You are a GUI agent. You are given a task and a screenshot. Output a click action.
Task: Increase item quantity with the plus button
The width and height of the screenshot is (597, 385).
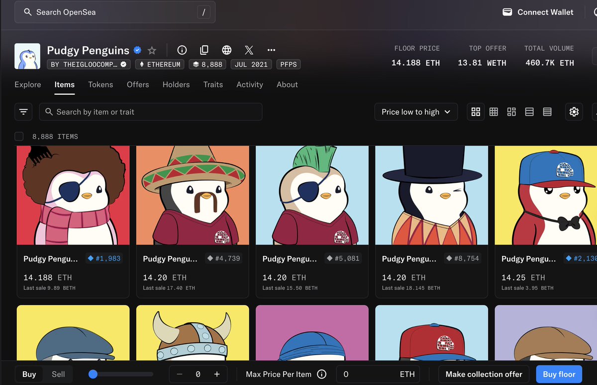tap(217, 374)
